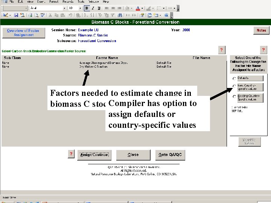Open the File menu
The width and height of the screenshot is (271, 203).
pyautogui.click(x=11, y=2)
